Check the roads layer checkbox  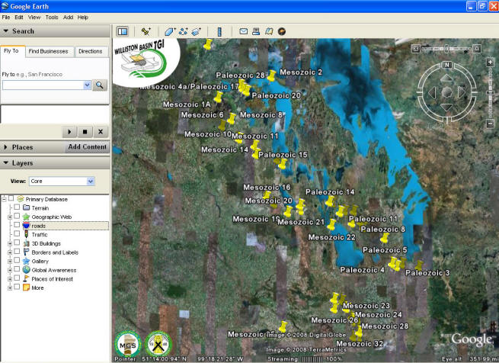click(17, 226)
